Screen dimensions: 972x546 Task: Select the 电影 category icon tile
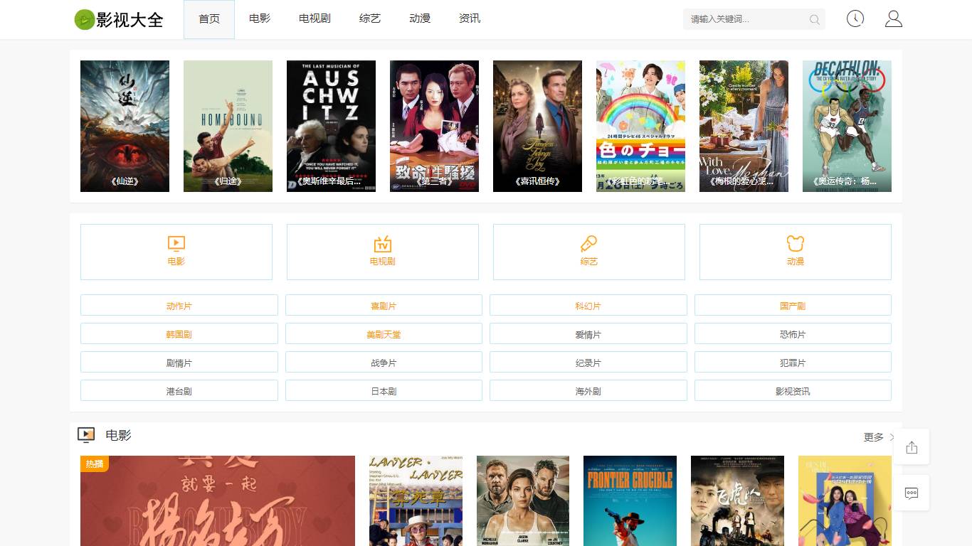click(176, 252)
